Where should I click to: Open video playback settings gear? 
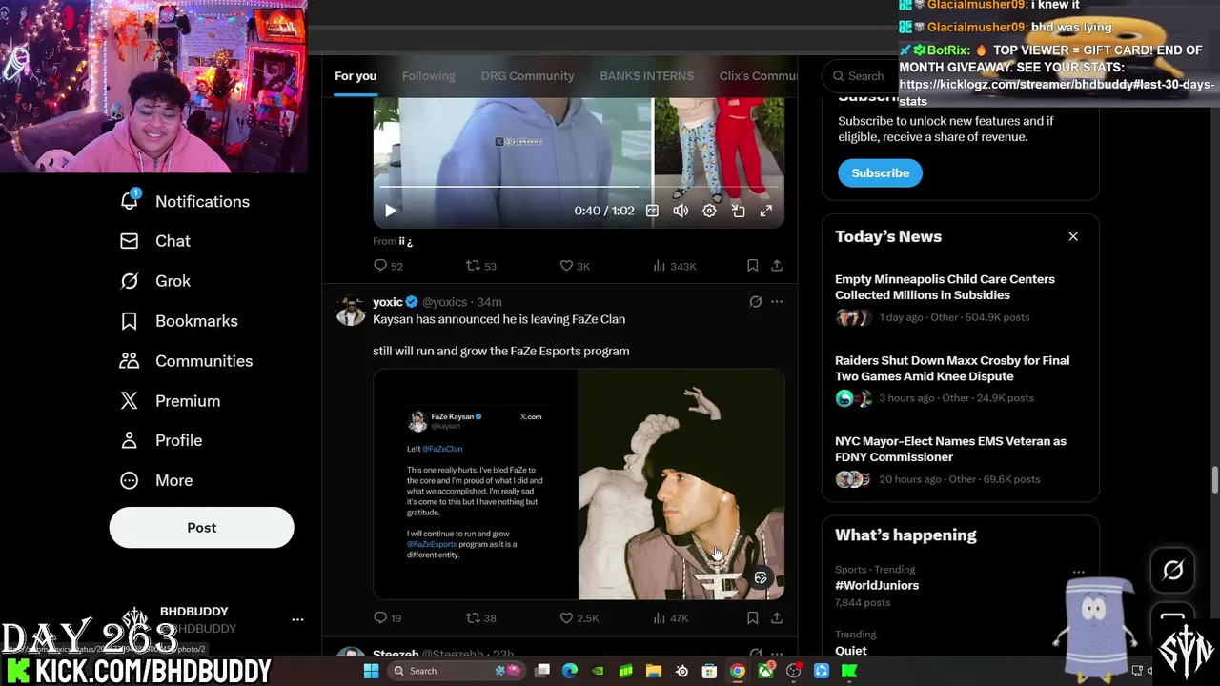click(709, 211)
